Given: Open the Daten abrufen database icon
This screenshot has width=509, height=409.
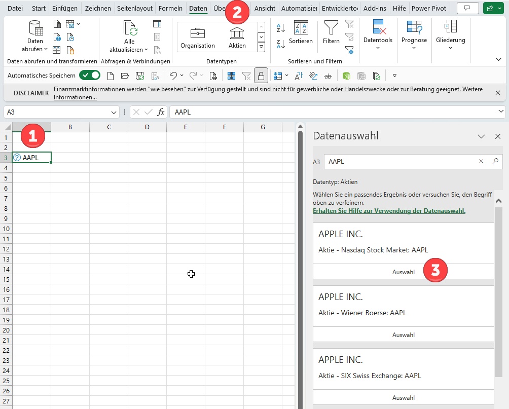Looking at the screenshot, I should click(x=35, y=28).
